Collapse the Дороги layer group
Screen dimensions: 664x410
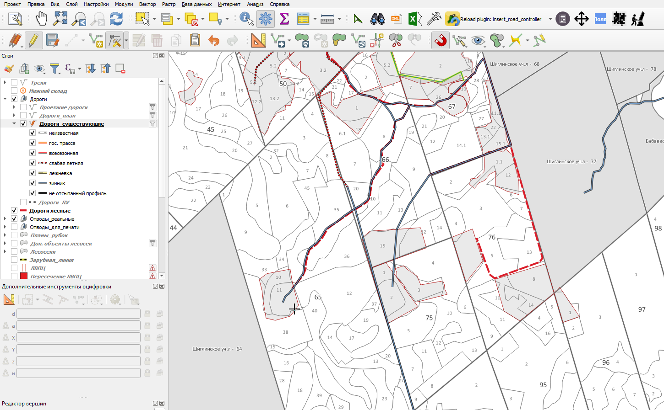click(5, 99)
